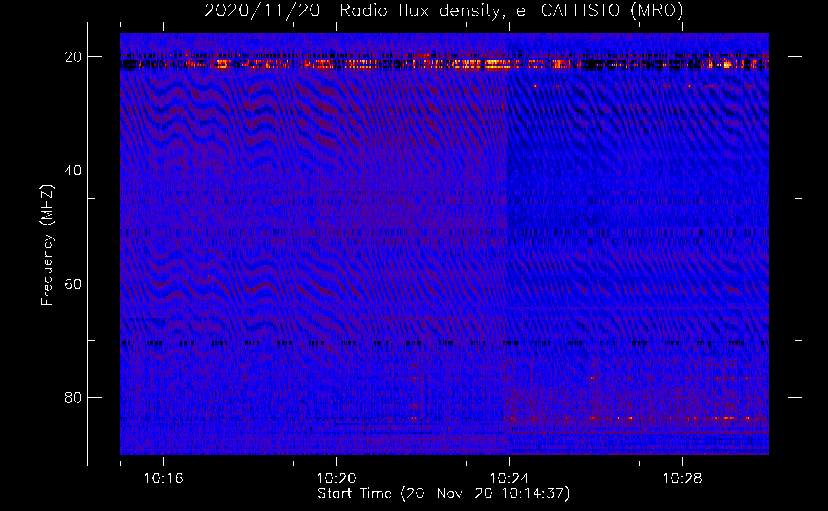Select the 'Frequency (MHZ)' axis label
The width and height of the screenshot is (828, 511).
click(47, 245)
